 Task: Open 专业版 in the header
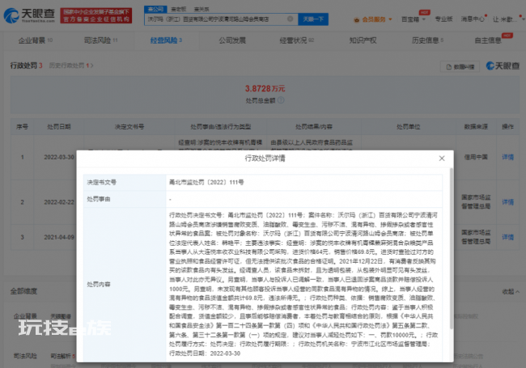point(443,19)
